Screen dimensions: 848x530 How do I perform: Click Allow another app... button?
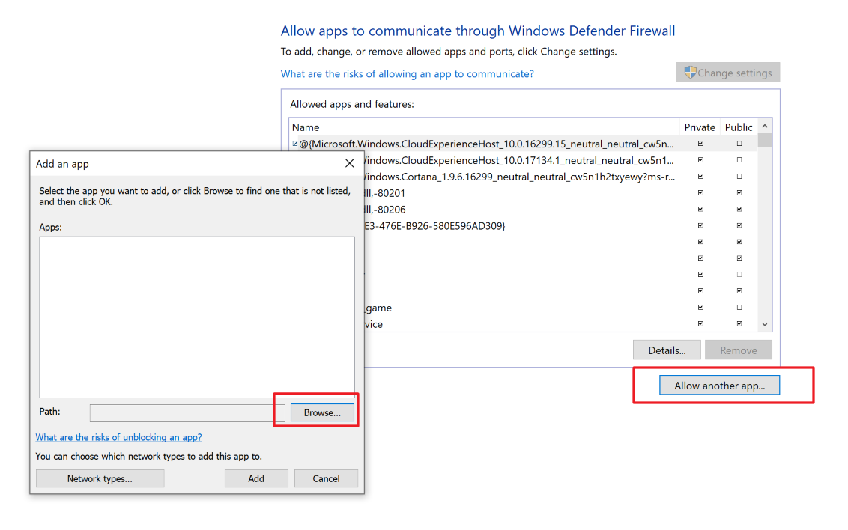point(719,386)
